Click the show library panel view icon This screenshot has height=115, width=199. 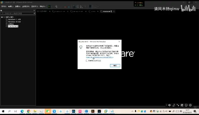coord(74,6)
